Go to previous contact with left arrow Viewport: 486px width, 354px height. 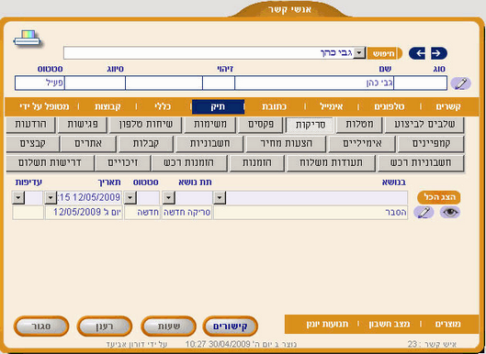tap(417, 53)
